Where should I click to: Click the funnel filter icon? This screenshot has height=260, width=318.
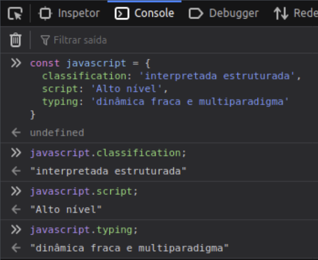coord(45,40)
